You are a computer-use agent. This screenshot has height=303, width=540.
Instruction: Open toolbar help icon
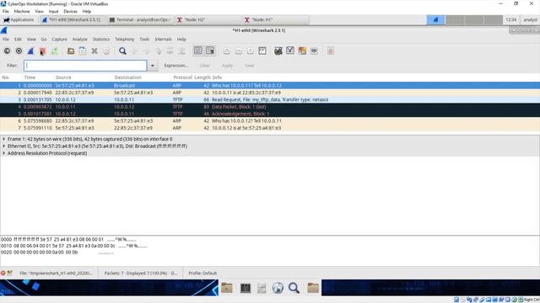331,51
